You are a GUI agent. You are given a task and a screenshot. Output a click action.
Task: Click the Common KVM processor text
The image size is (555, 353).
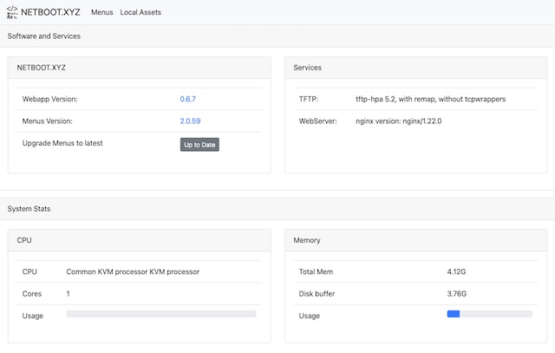pos(133,271)
